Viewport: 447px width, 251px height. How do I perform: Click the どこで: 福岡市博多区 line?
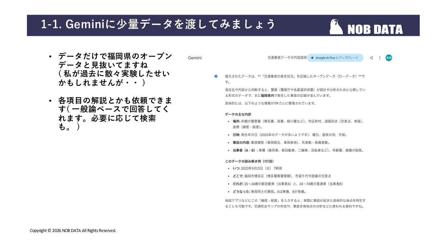pos(282,176)
